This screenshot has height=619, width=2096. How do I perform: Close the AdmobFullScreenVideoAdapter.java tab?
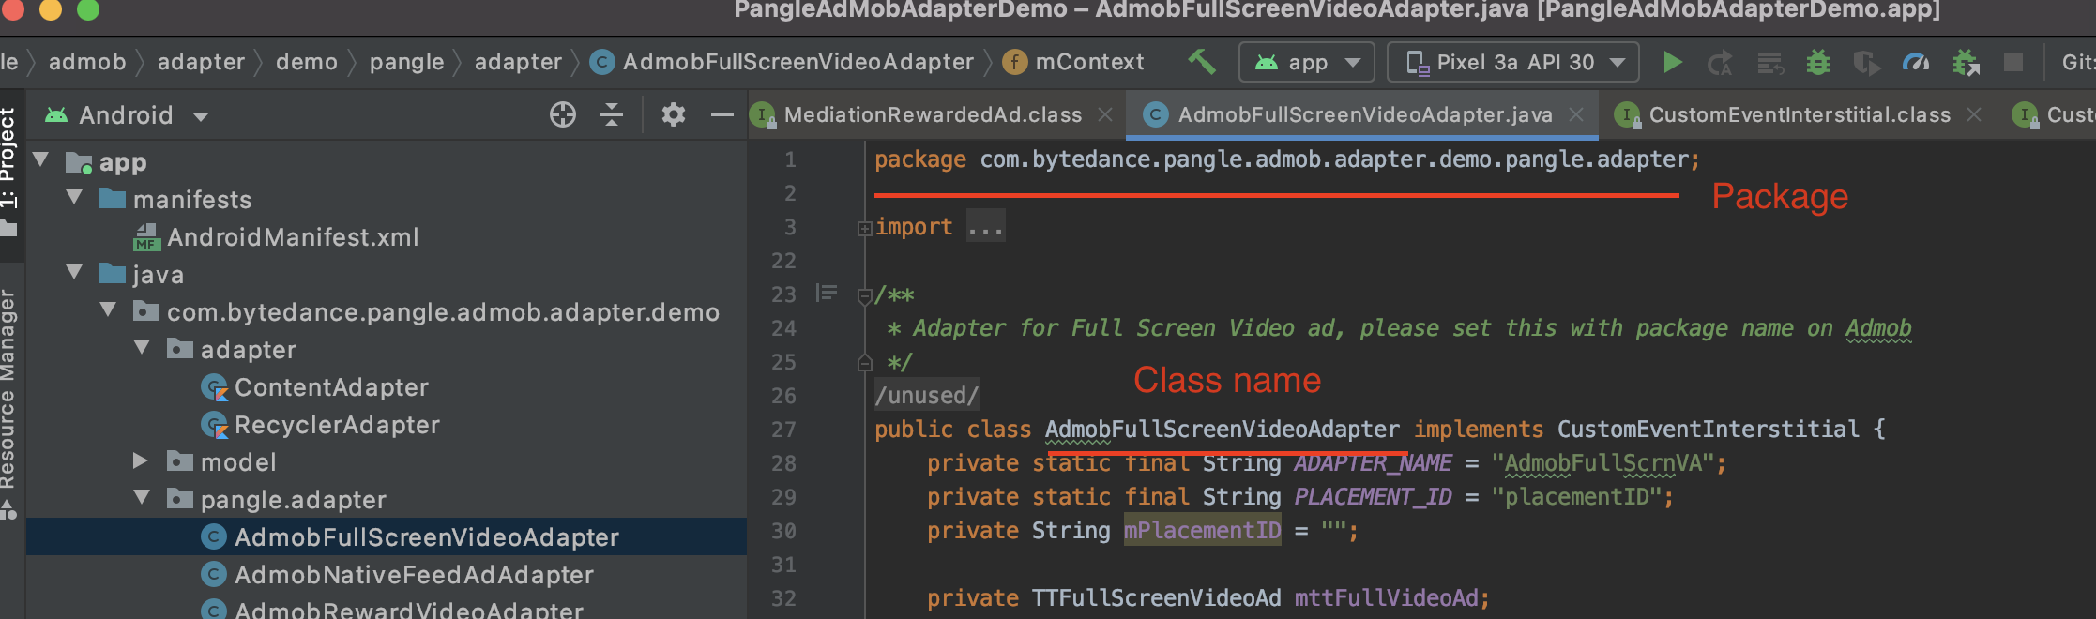1576,114
